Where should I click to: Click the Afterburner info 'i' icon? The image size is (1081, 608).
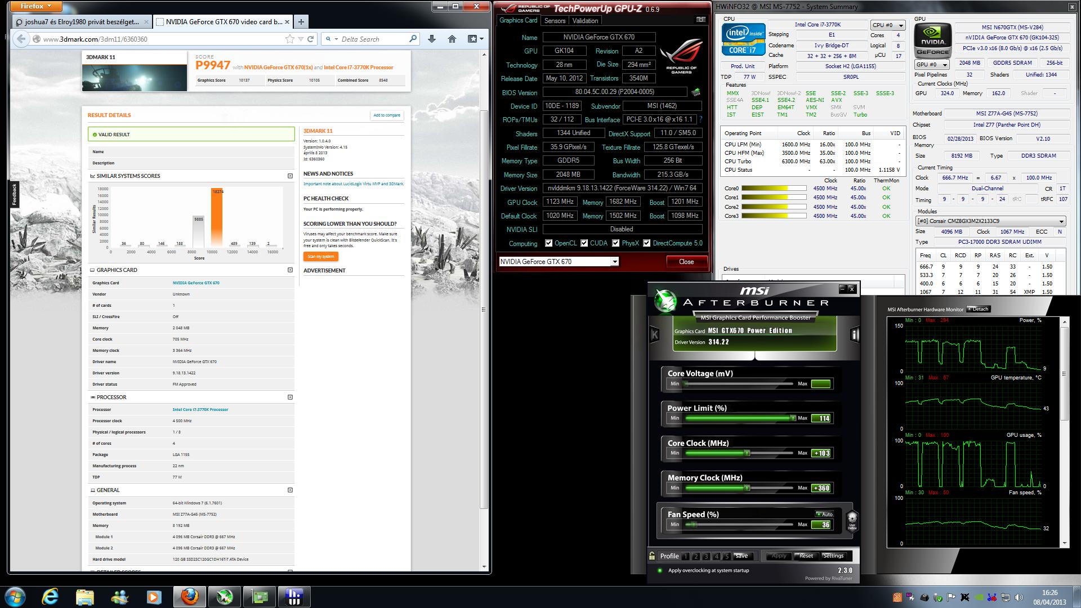(x=855, y=334)
